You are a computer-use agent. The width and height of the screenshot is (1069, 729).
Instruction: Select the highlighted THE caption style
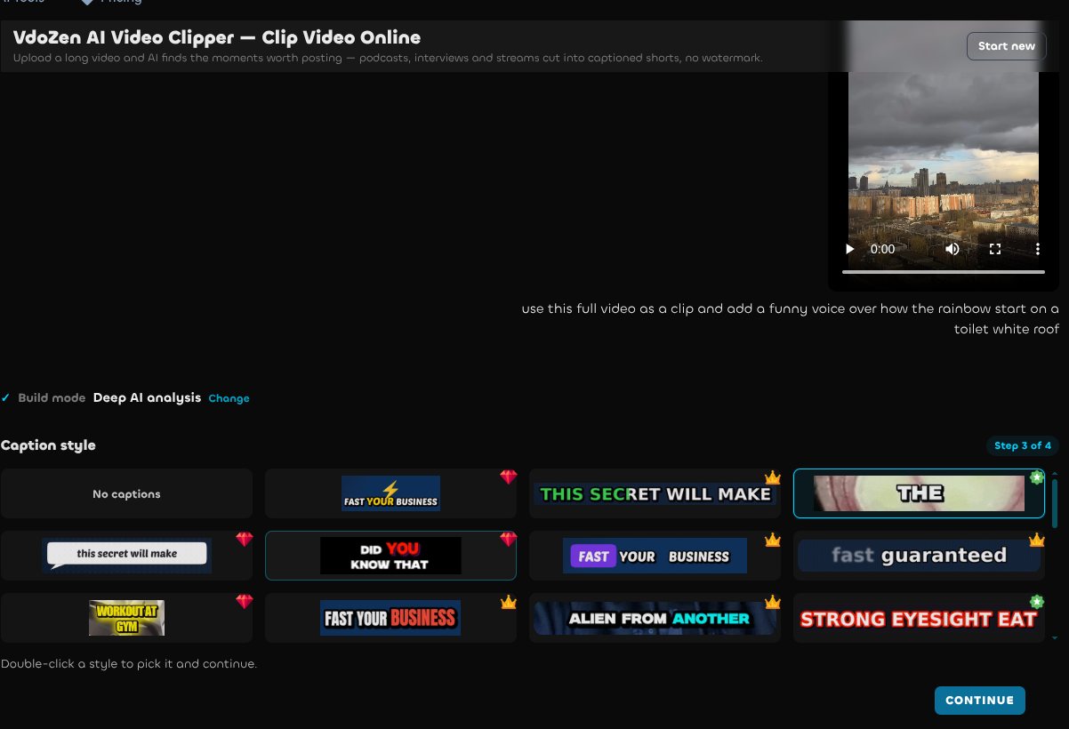(x=919, y=493)
